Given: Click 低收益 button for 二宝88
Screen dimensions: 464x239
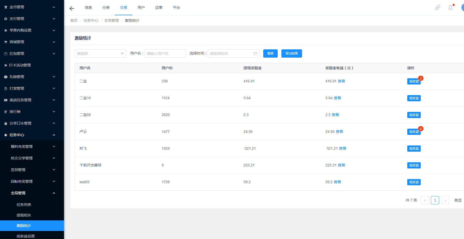Looking at the screenshot, I should pyautogui.click(x=414, y=115).
